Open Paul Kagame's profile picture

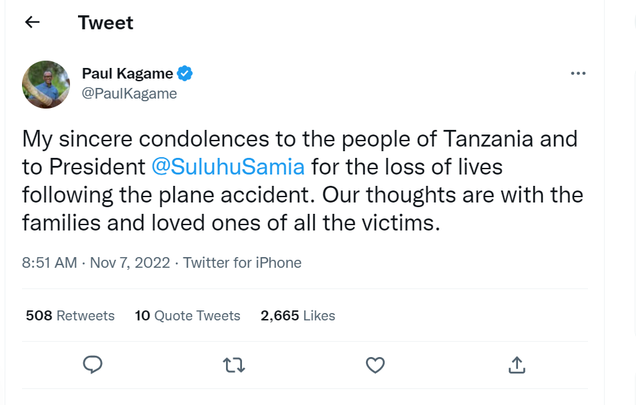click(x=46, y=84)
